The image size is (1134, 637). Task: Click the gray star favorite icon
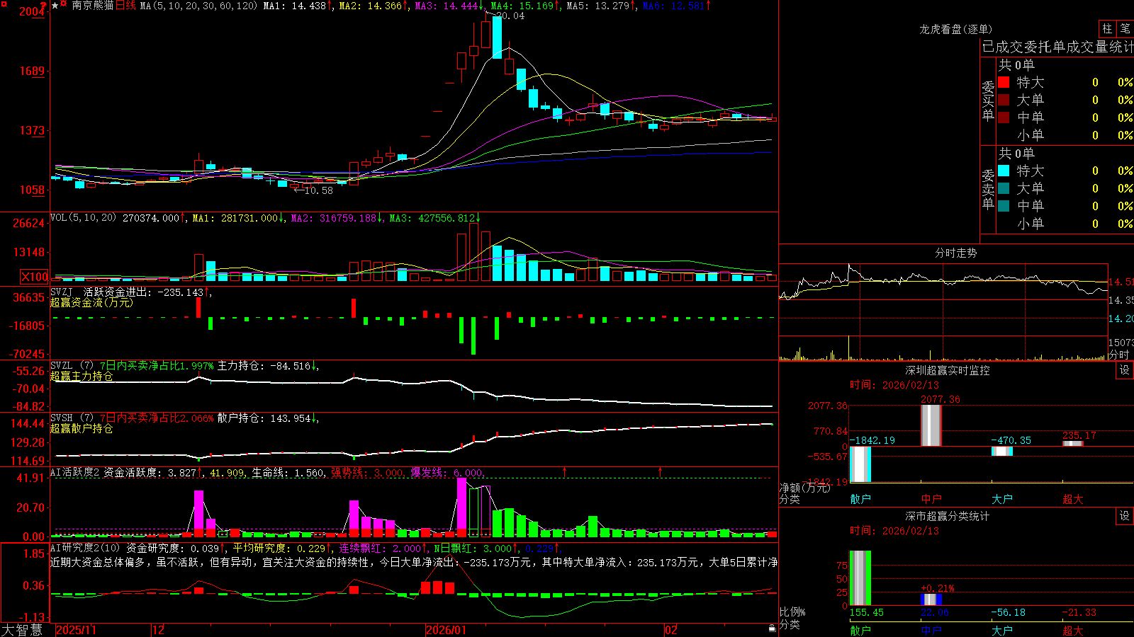55,6
